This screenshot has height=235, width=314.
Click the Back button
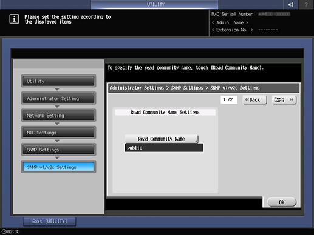[x=254, y=100]
